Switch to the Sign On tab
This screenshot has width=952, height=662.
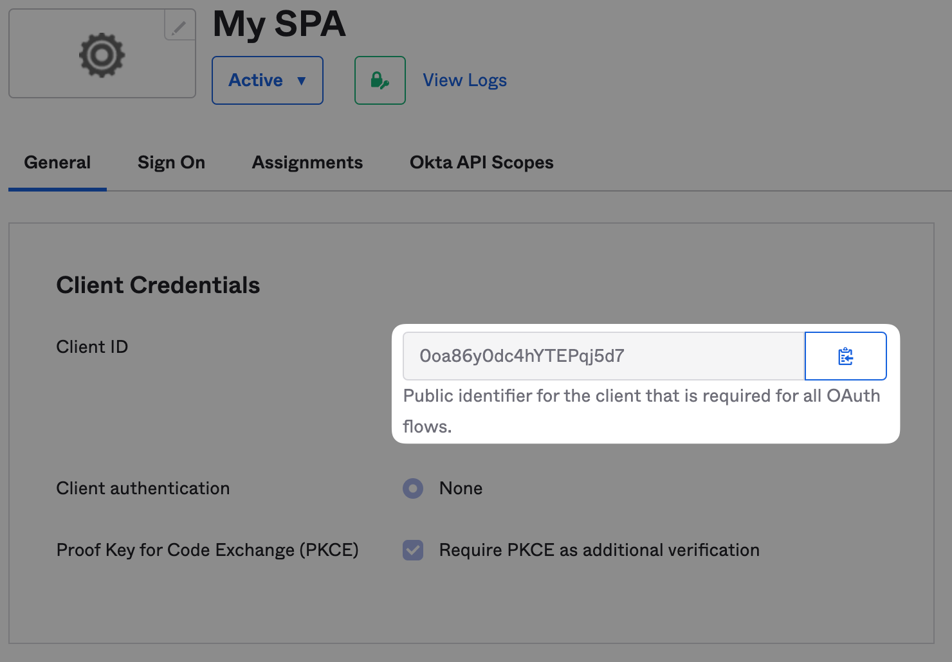(x=171, y=163)
